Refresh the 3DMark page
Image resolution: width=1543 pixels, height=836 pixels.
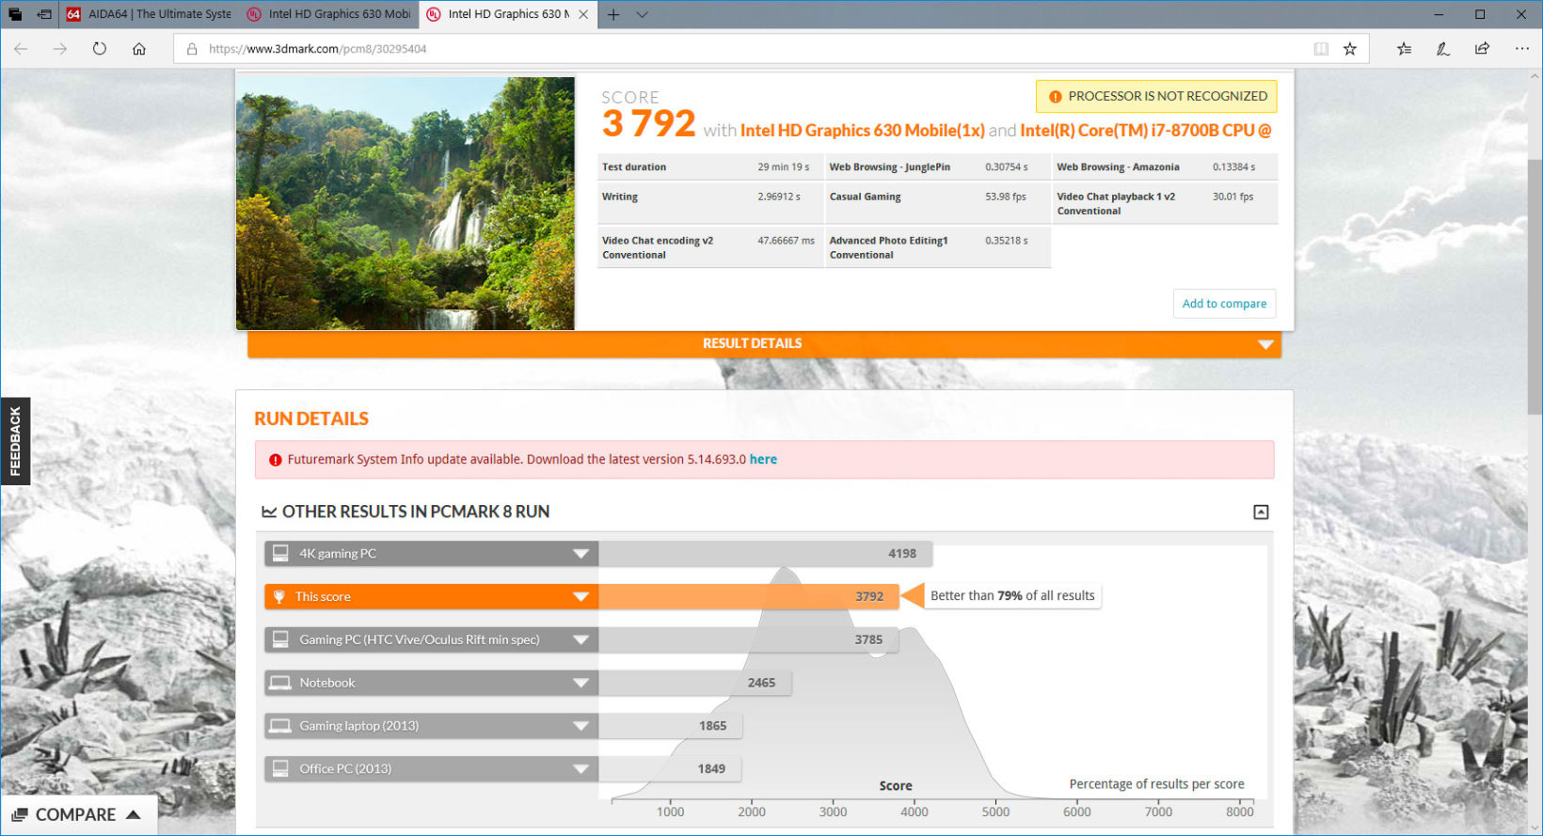100,49
